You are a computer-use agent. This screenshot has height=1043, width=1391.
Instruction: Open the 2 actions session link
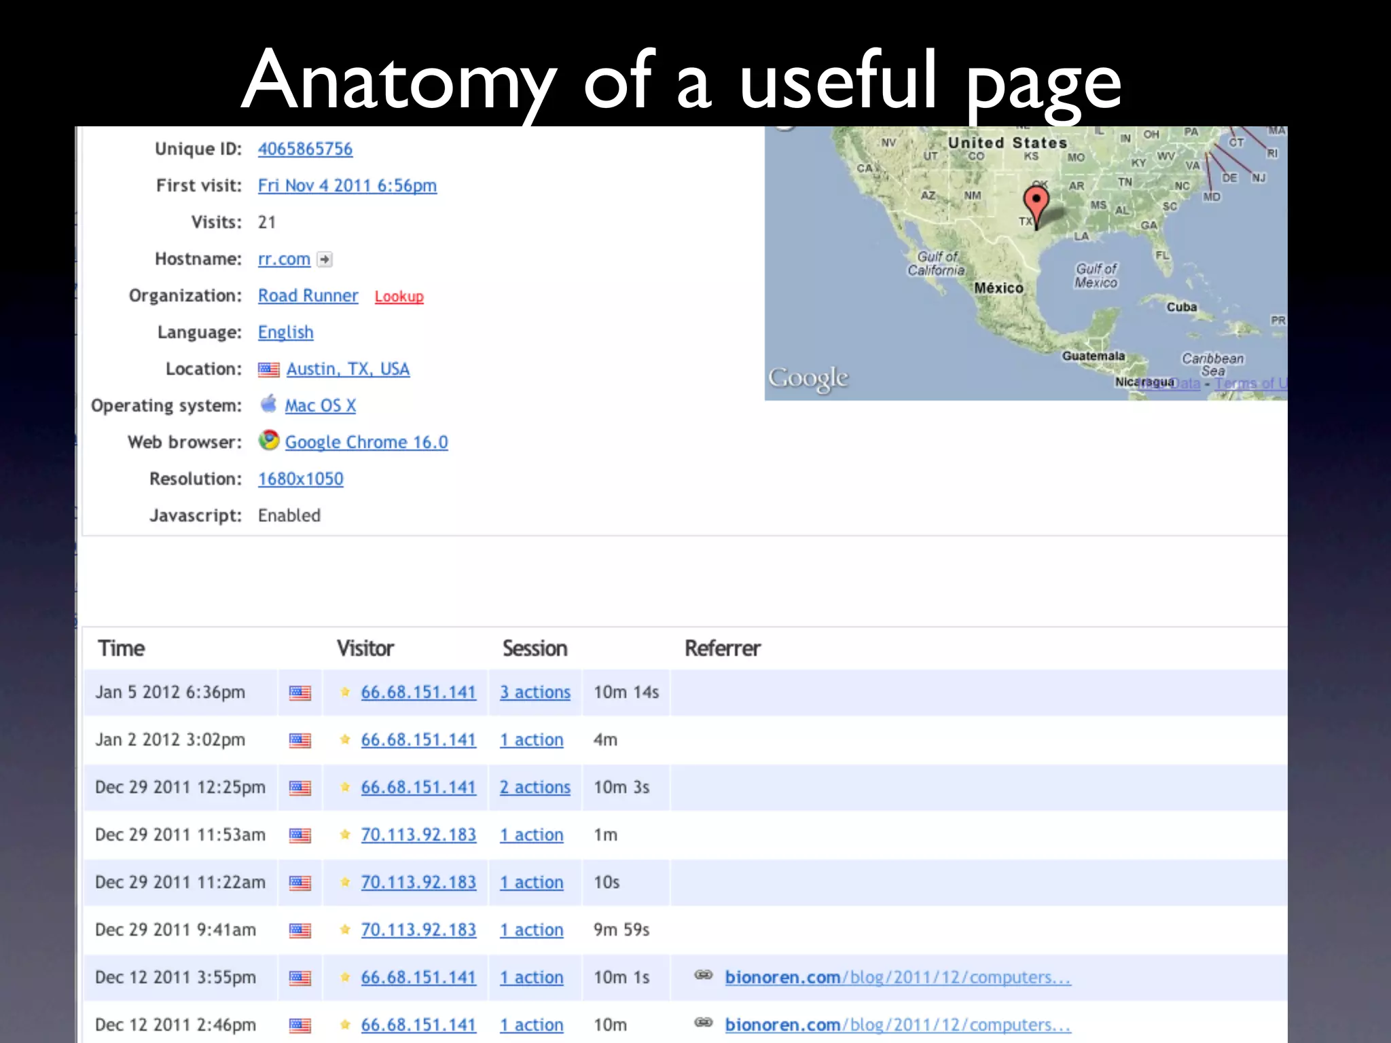pos(535,787)
